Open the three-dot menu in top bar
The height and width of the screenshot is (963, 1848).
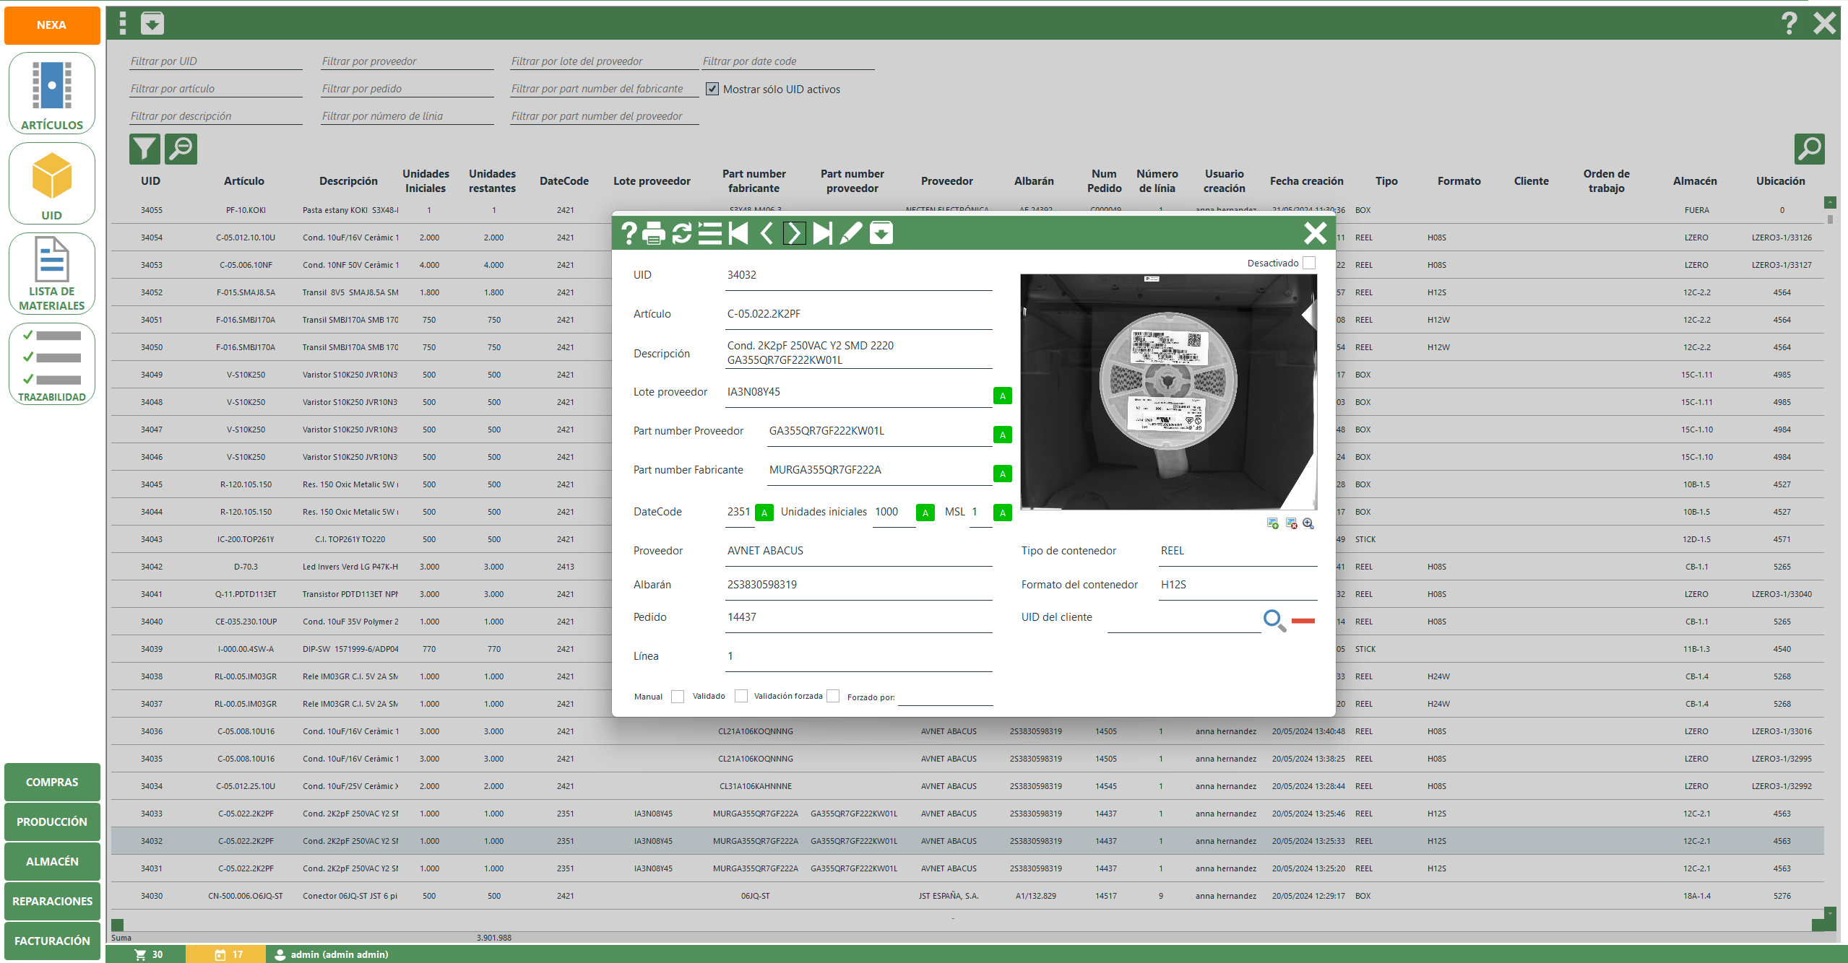(x=123, y=23)
